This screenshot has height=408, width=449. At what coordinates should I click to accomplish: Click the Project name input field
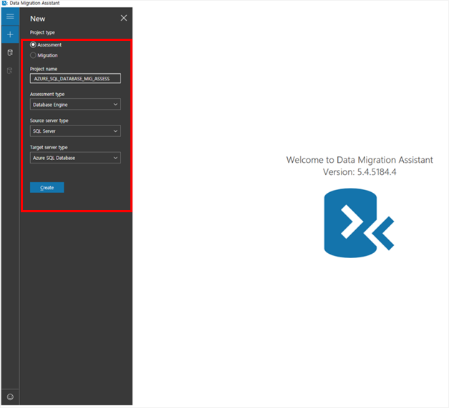click(75, 79)
